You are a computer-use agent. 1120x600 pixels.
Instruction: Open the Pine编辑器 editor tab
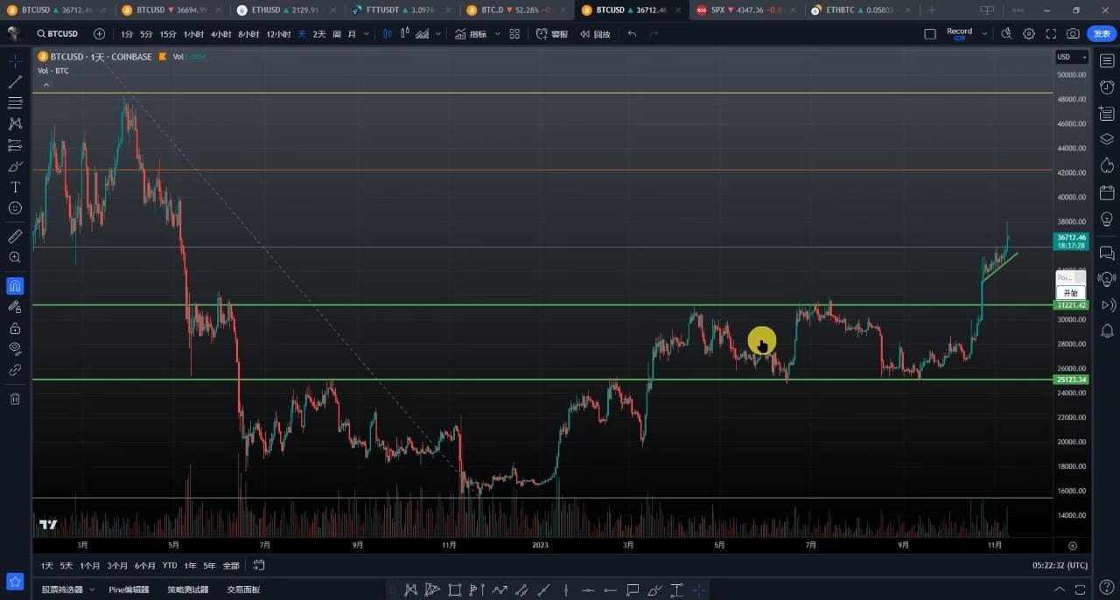click(129, 590)
